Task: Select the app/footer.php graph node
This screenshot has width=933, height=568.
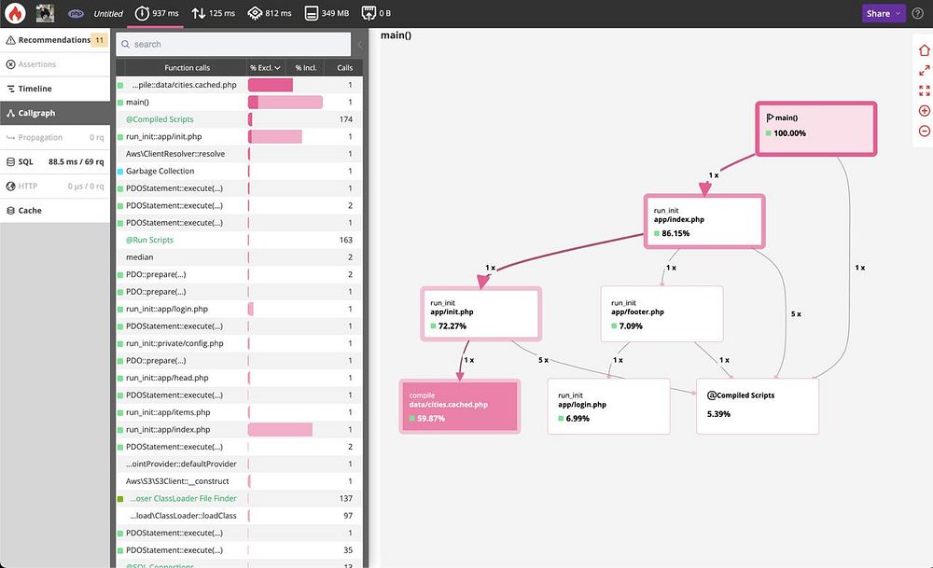Action: pyautogui.click(x=661, y=314)
